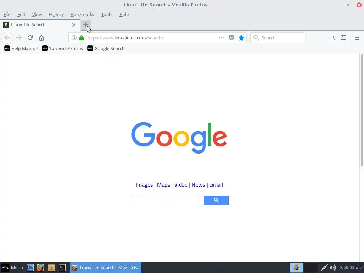Open the View menu
This screenshot has width=364, height=273.
[37, 14]
